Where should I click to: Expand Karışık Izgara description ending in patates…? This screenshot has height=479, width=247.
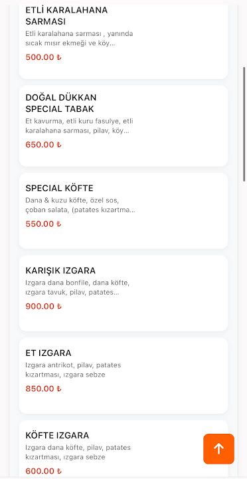[78, 288]
